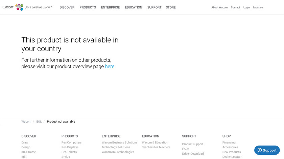Select 'Product not available' breadcrumb text

61,122
